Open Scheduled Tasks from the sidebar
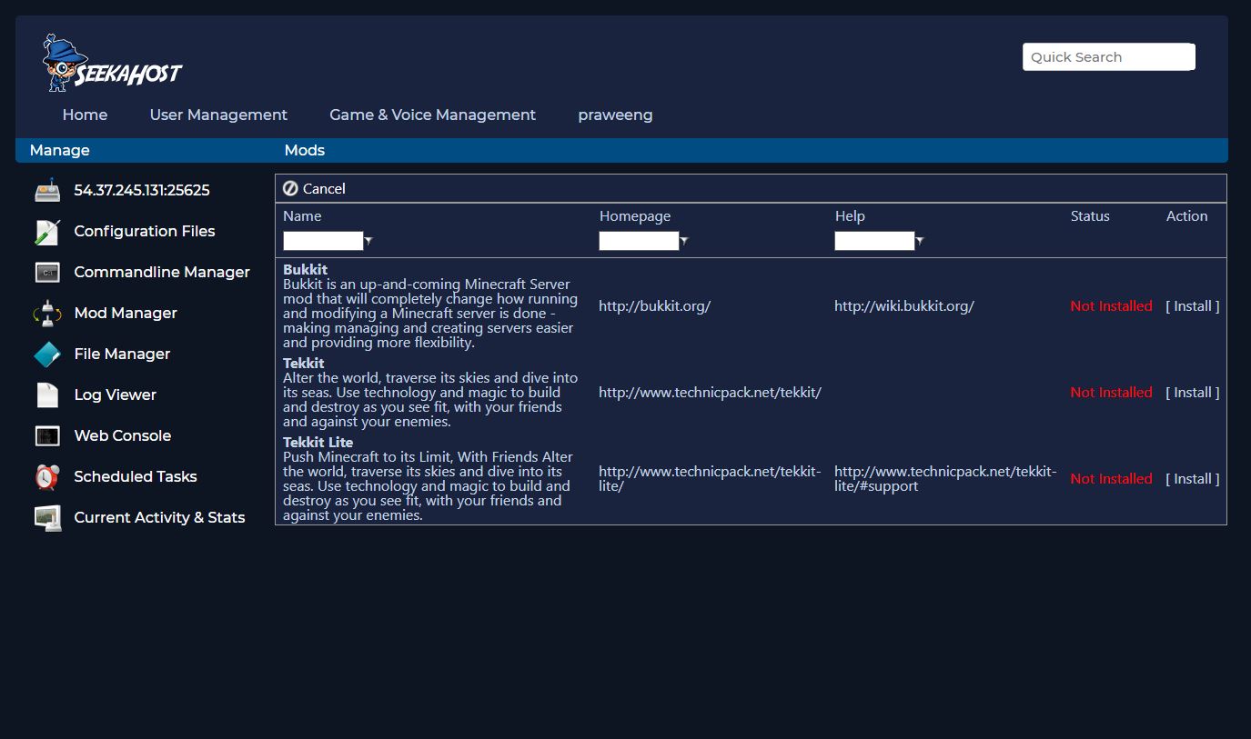 tap(136, 476)
